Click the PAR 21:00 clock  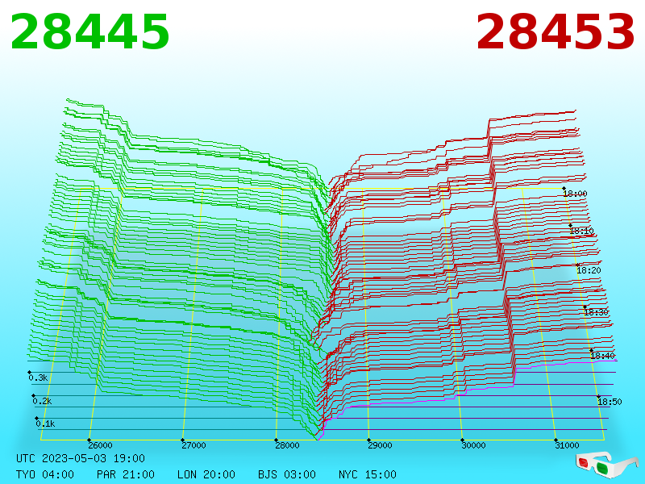tap(126, 474)
